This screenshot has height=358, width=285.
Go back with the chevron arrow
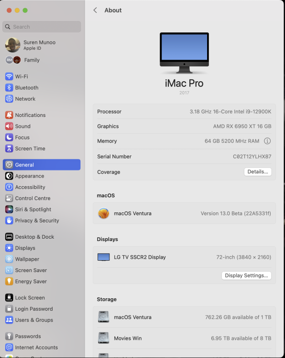point(95,11)
